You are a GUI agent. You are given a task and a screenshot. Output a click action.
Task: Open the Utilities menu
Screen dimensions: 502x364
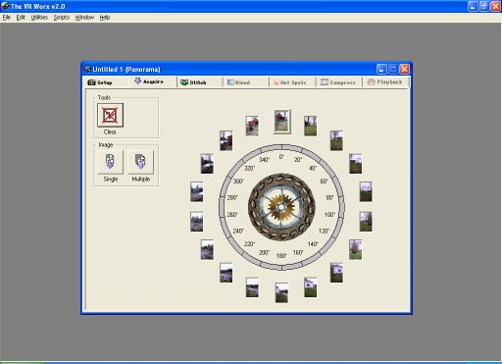pyautogui.click(x=39, y=18)
